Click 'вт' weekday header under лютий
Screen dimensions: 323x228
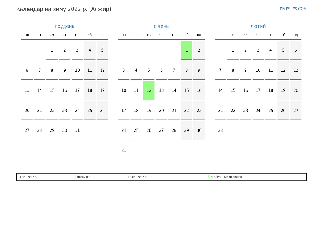(x=233, y=35)
